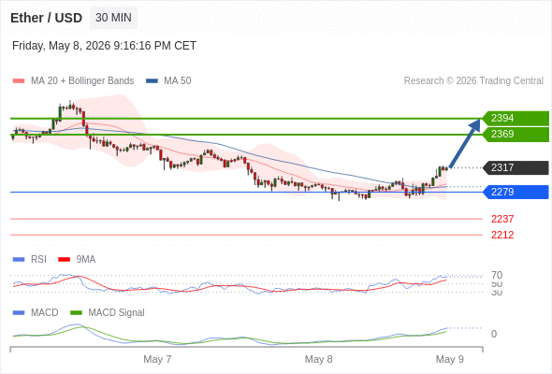Click the MA 50 blue legend swatch
This screenshot has width=552, height=374.
click(x=152, y=81)
